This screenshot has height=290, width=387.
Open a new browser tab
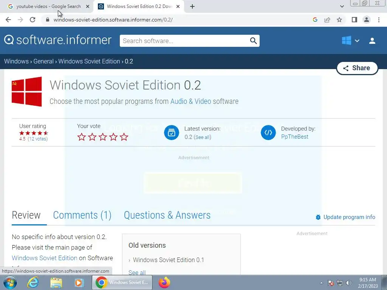(192, 6)
